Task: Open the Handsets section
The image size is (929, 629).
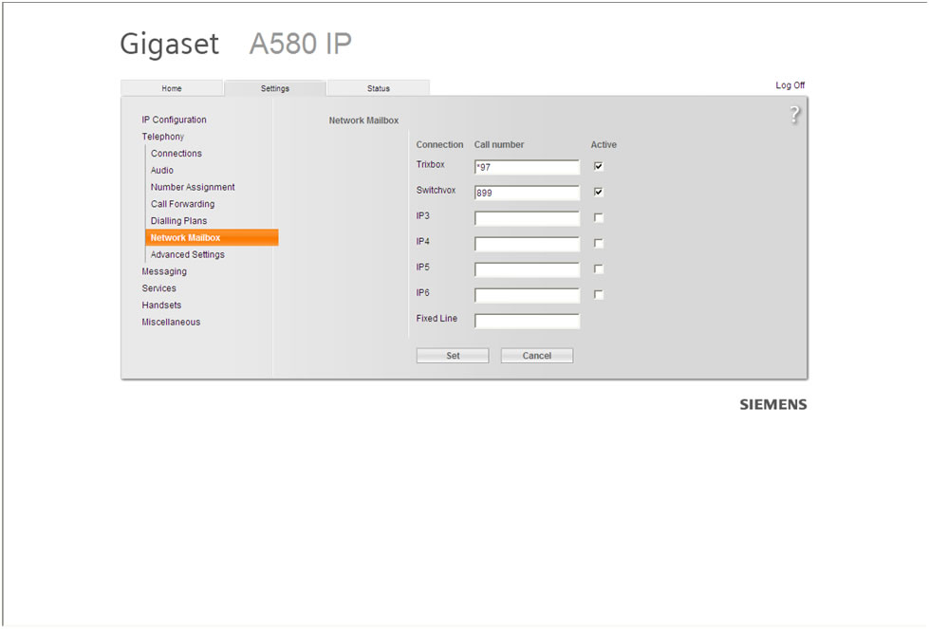Action: point(161,305)
